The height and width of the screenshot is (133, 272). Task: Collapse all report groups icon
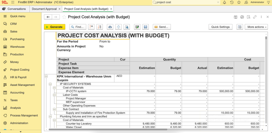[x=91, y=27]
